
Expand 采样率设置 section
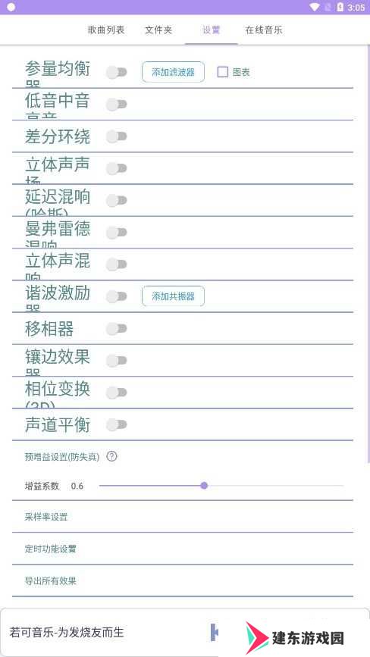pos(183,517)
